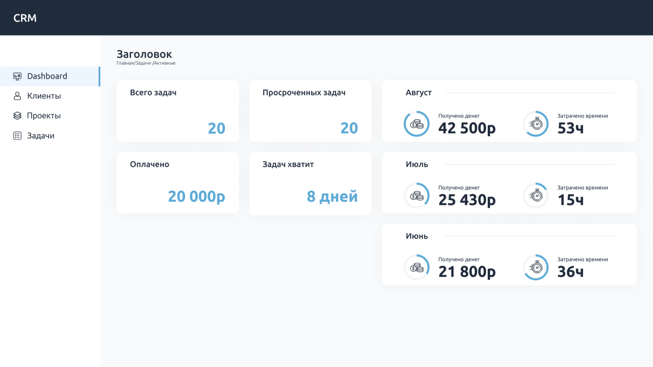Click the Проекты layers icon
This screenshot has height=367, width=653.
(x=17, y=116)
